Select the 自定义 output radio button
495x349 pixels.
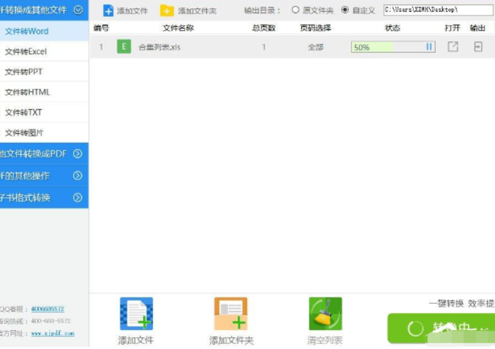[x=345, y=10]
